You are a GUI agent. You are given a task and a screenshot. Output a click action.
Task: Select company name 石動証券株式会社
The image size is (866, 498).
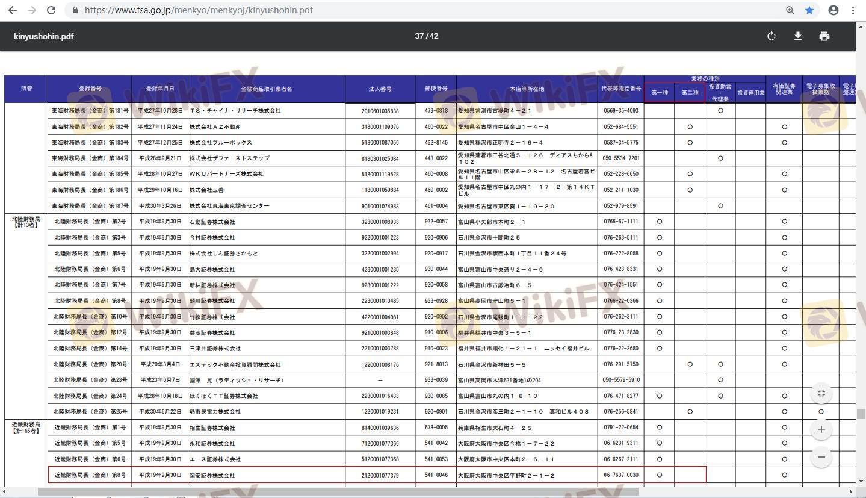point(212,222)
